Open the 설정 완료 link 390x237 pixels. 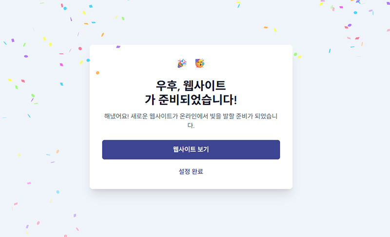point(191,171)
